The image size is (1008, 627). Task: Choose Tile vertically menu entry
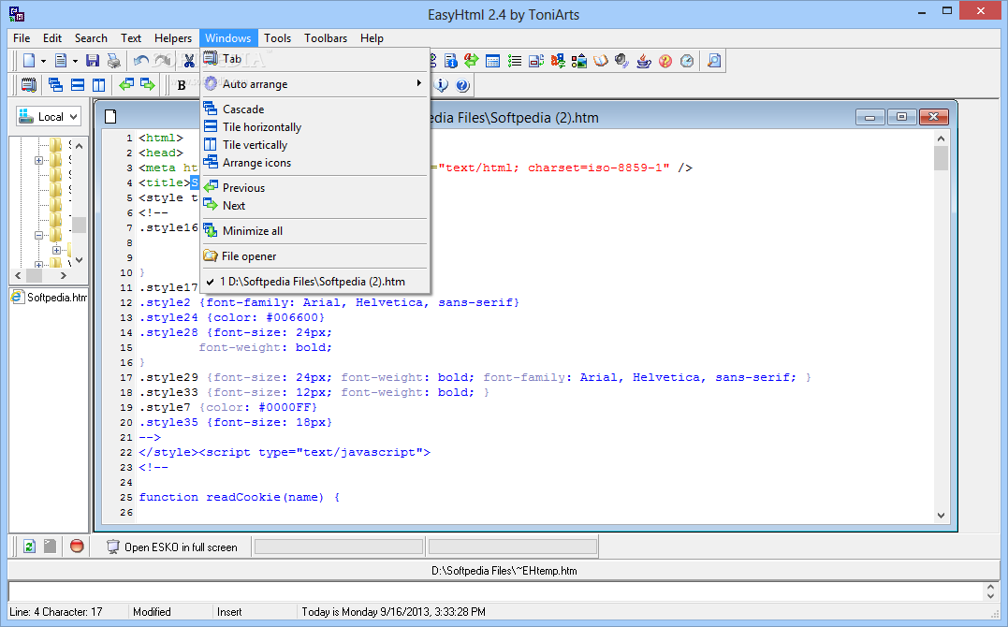pos(315,145)
